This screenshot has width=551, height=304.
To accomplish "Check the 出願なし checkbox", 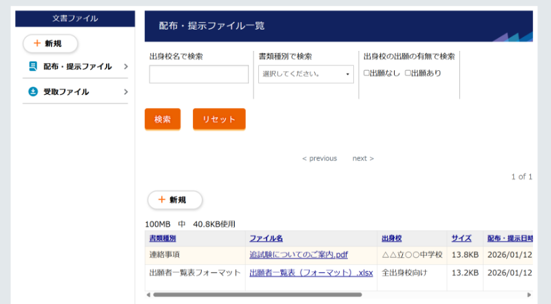I will pyautogui.click(x=366, y=73).
